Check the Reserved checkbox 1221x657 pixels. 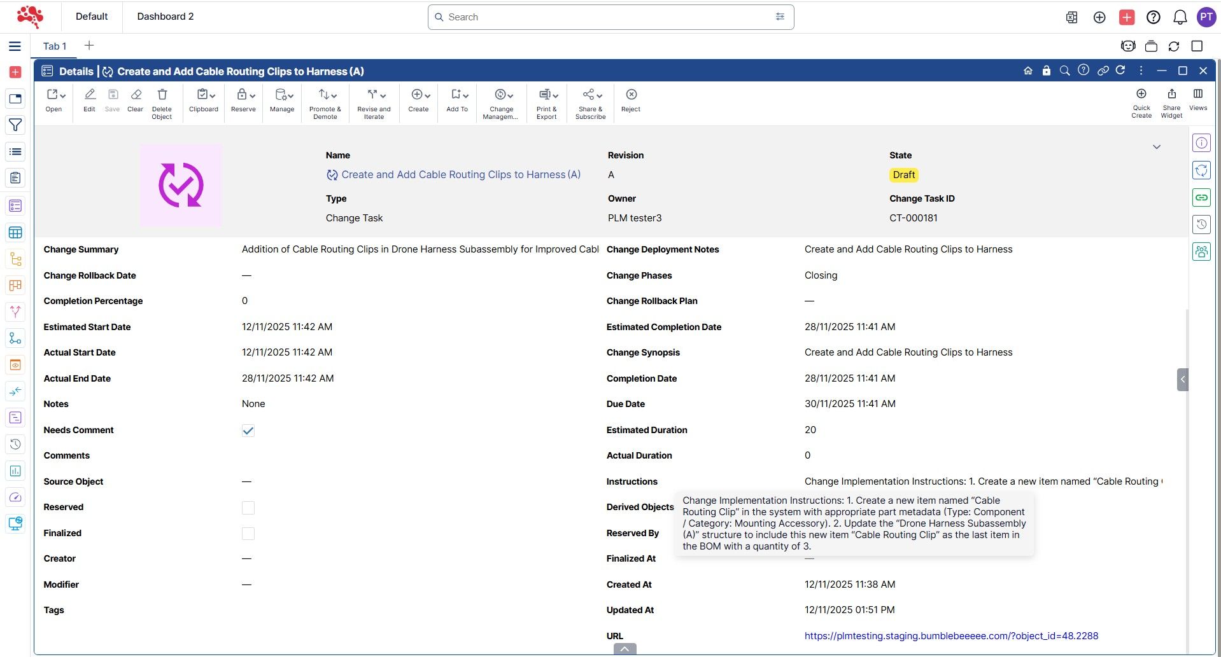pos(248,508)
